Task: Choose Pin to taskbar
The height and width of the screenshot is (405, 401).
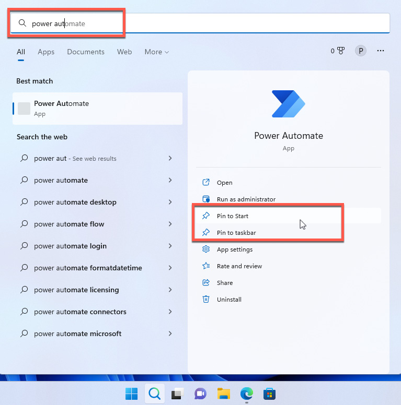Action: click(x=236, y=233)
